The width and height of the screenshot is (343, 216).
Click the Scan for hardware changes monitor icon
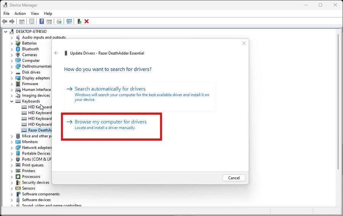[69, 21]
